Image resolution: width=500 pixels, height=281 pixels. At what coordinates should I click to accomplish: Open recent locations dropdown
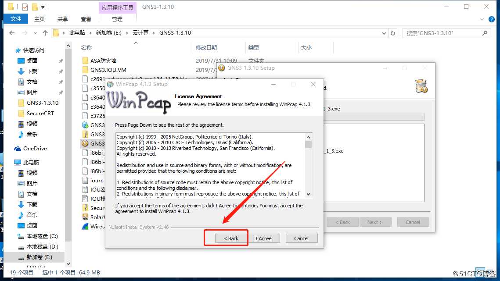35,33
